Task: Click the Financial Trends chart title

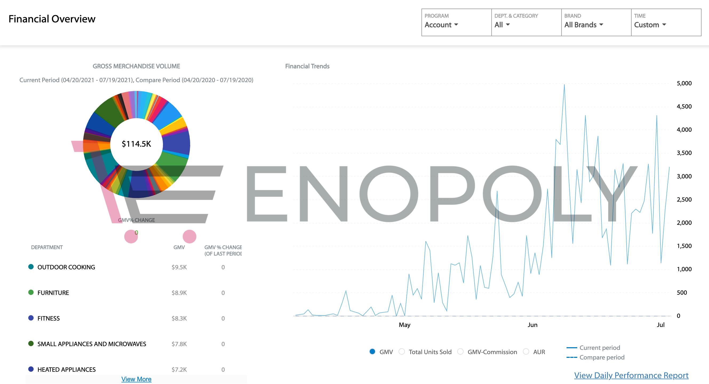Action: pos(307,66)
